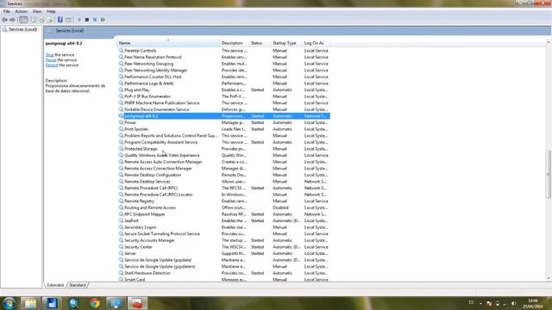
Task: Open Help with the blue question mark icon
Action: (60, 20)
